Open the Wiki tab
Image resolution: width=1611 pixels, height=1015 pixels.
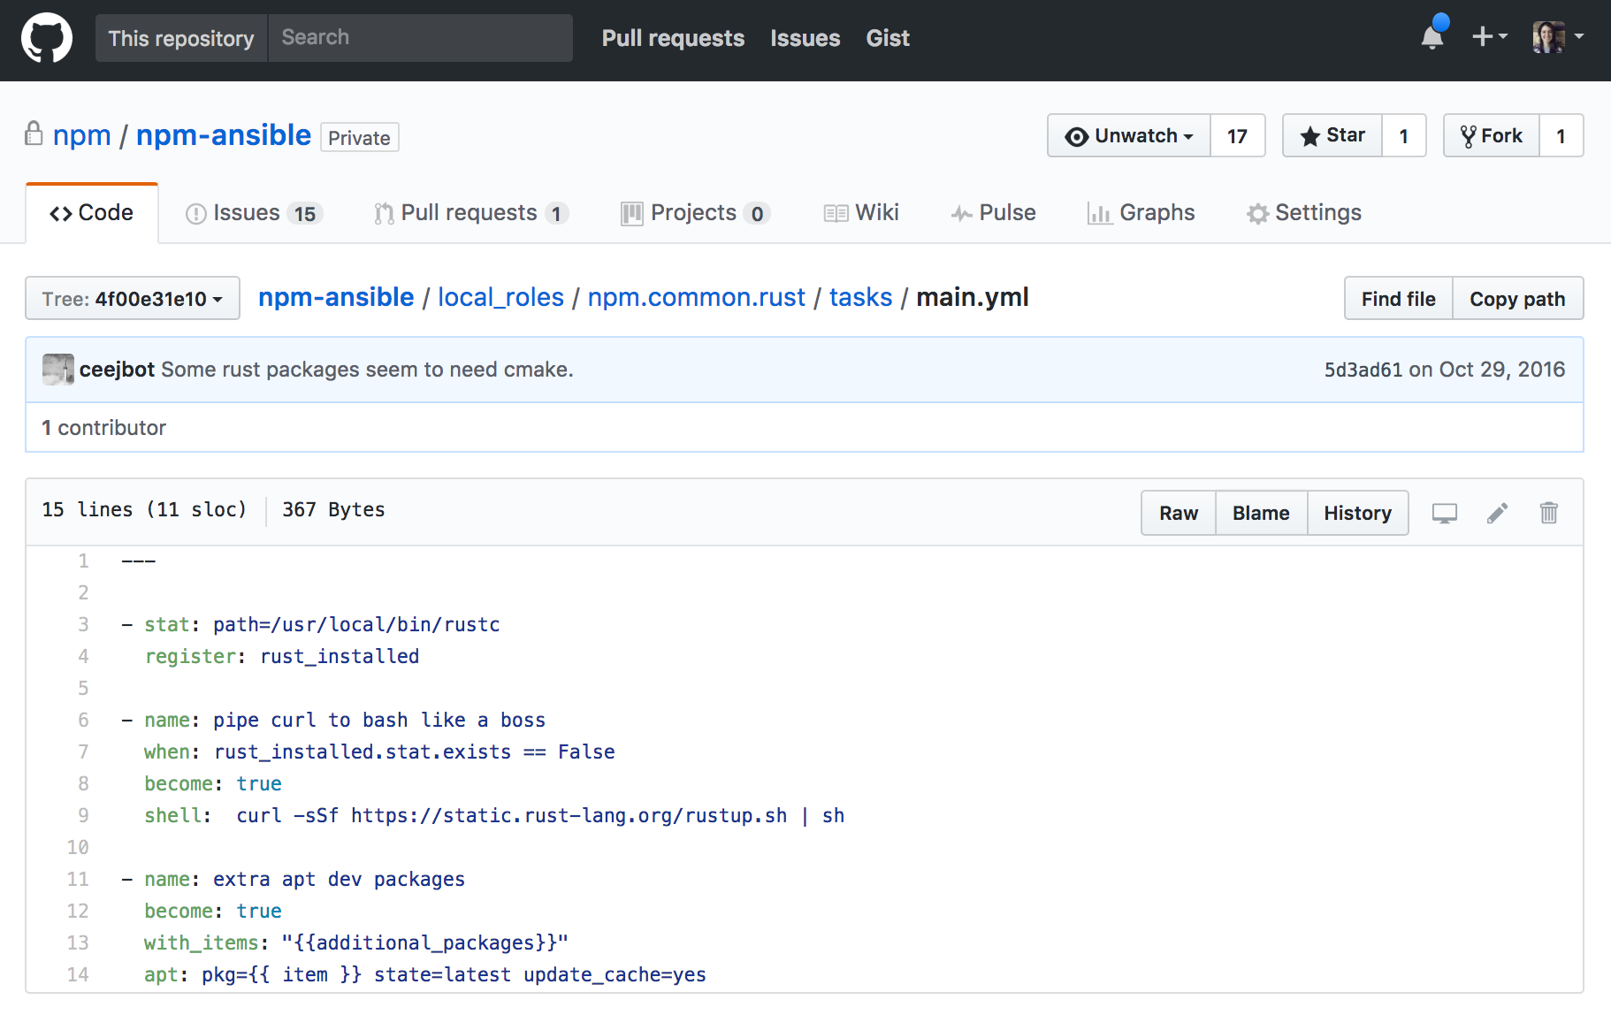click(x=861, y=213)
